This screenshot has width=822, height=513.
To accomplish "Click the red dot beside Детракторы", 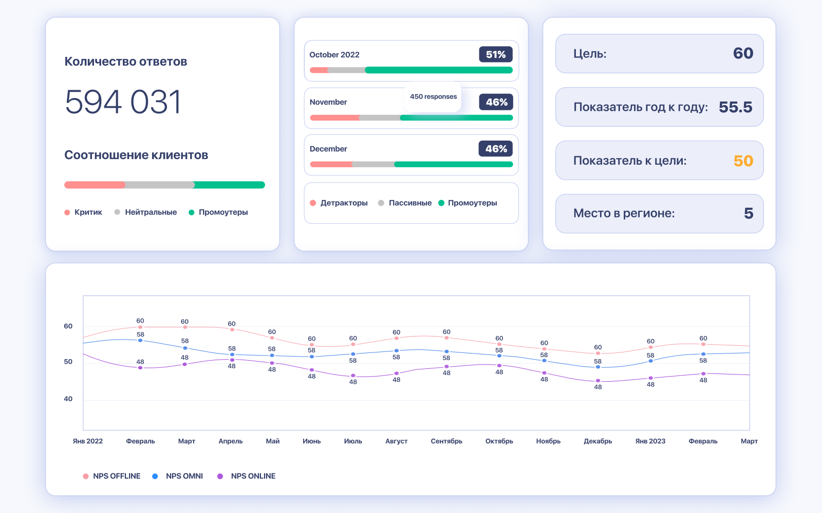I will pyautogui.click(x=313, y=203).
